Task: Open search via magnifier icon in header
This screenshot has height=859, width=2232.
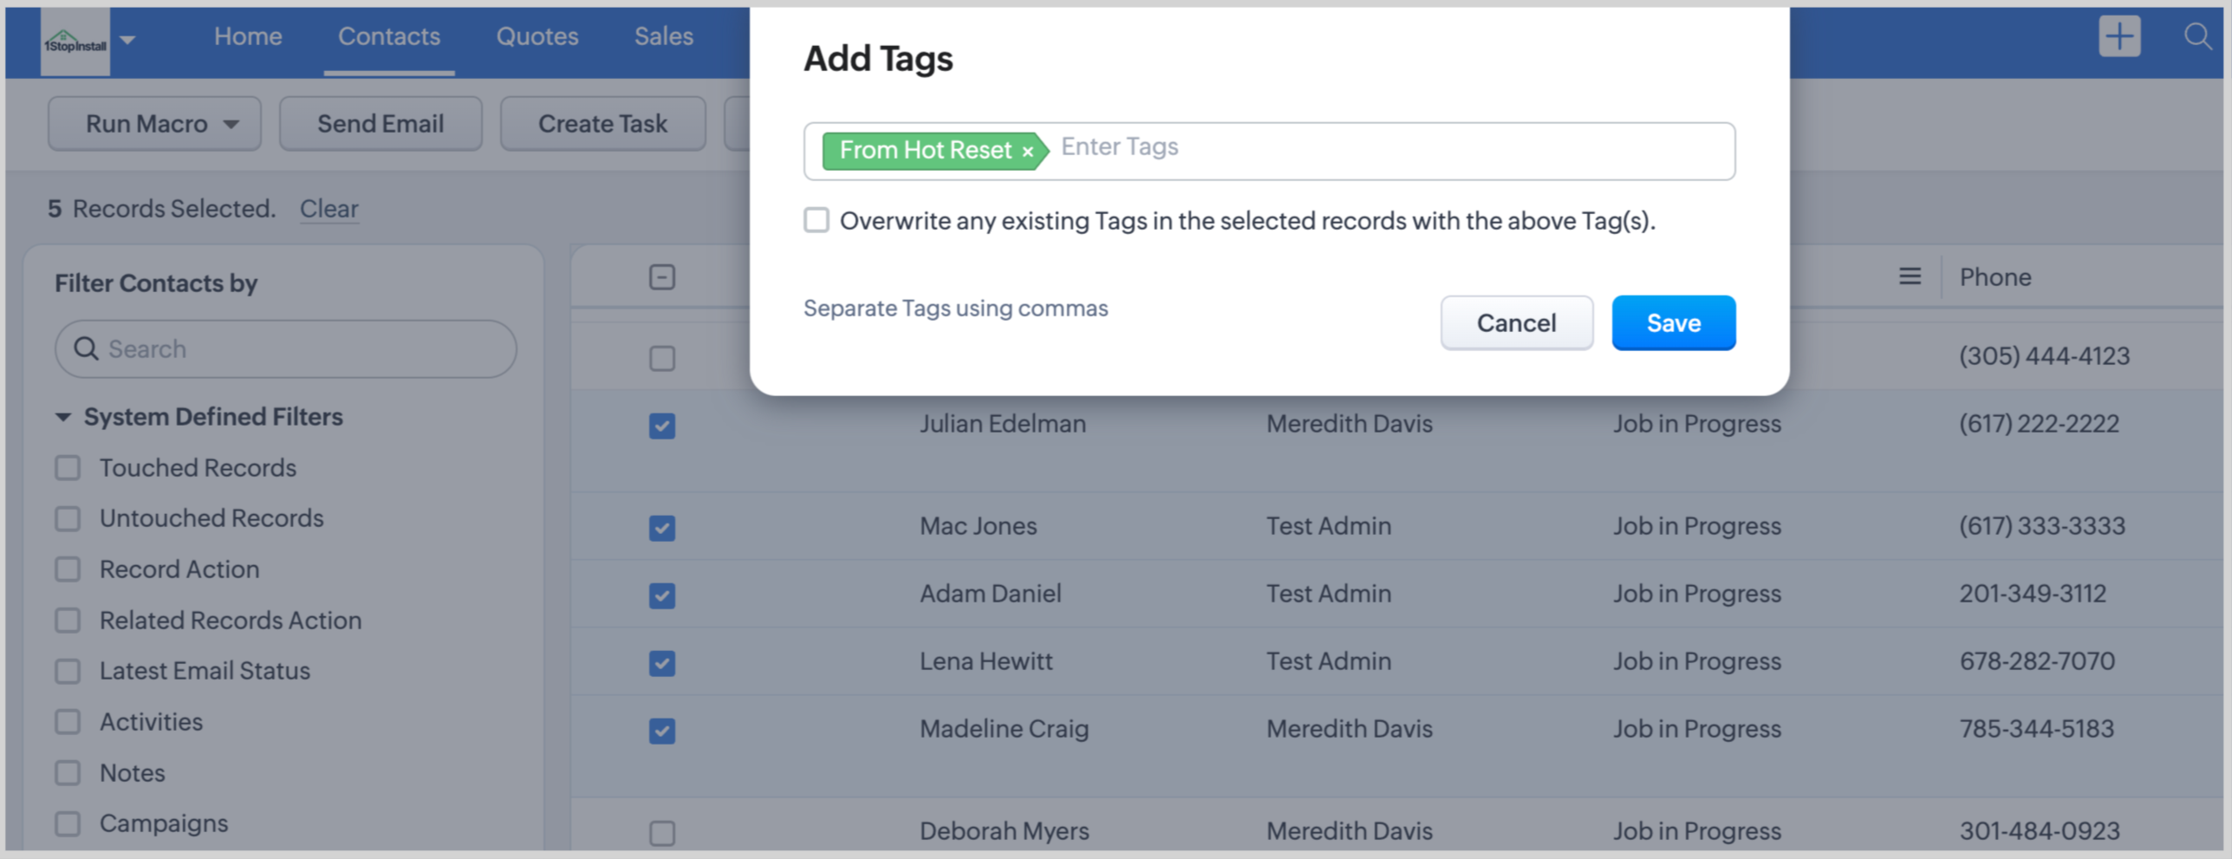Action: pyautogui.click(x=2197, y=36)
